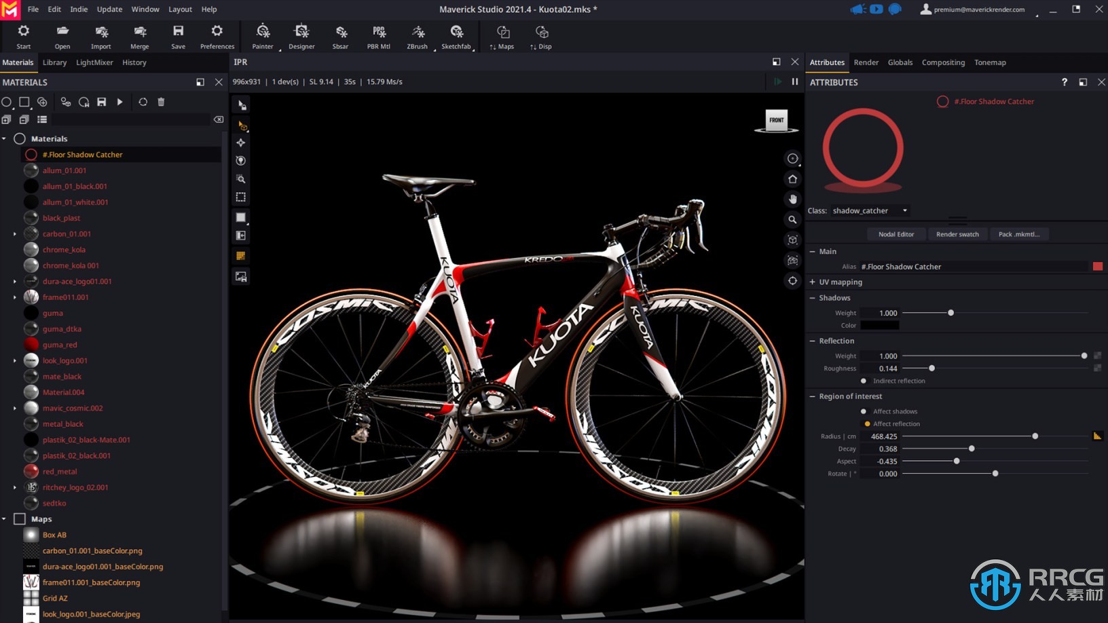Screen dimensions: 1108x623
Task: Click the refresh materials icon
Action: click(x=143, y=102)
